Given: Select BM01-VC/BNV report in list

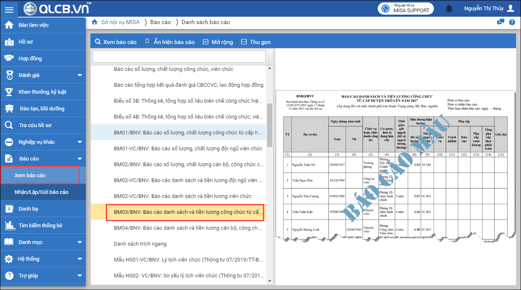Looking at the screenshot, I should pos(188,149).
